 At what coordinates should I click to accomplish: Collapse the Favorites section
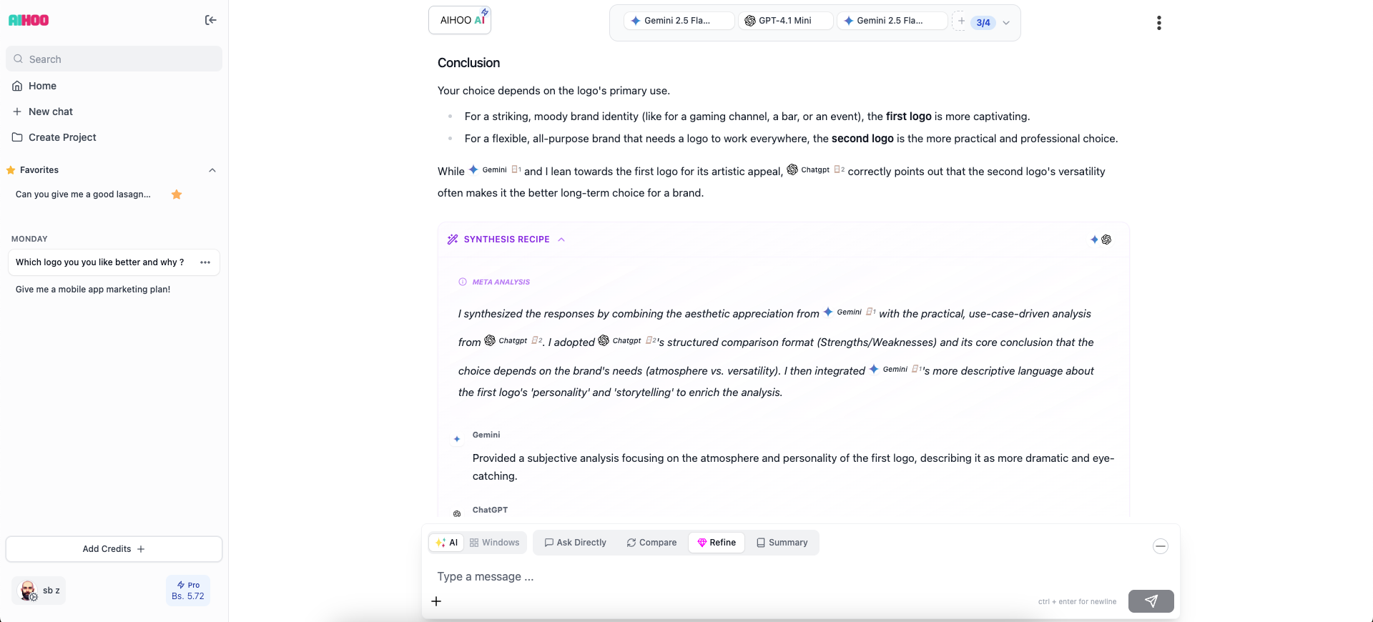tap(212, 170)
